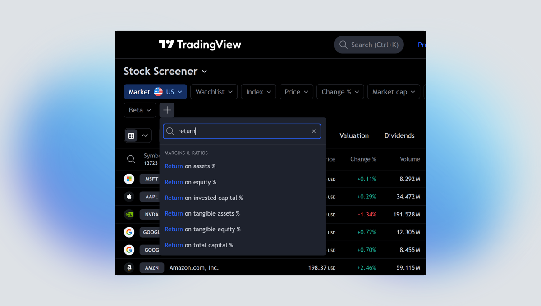Expand the Stock Screener title dropdown
Image resolution: width=541 pixels, height=306 pixels.
(165, 71)
